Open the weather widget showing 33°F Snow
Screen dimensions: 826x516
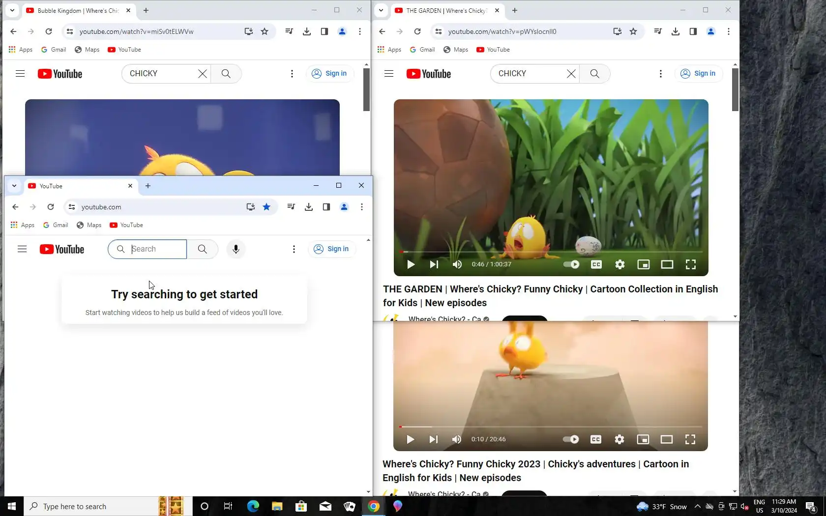coord(662,507)
